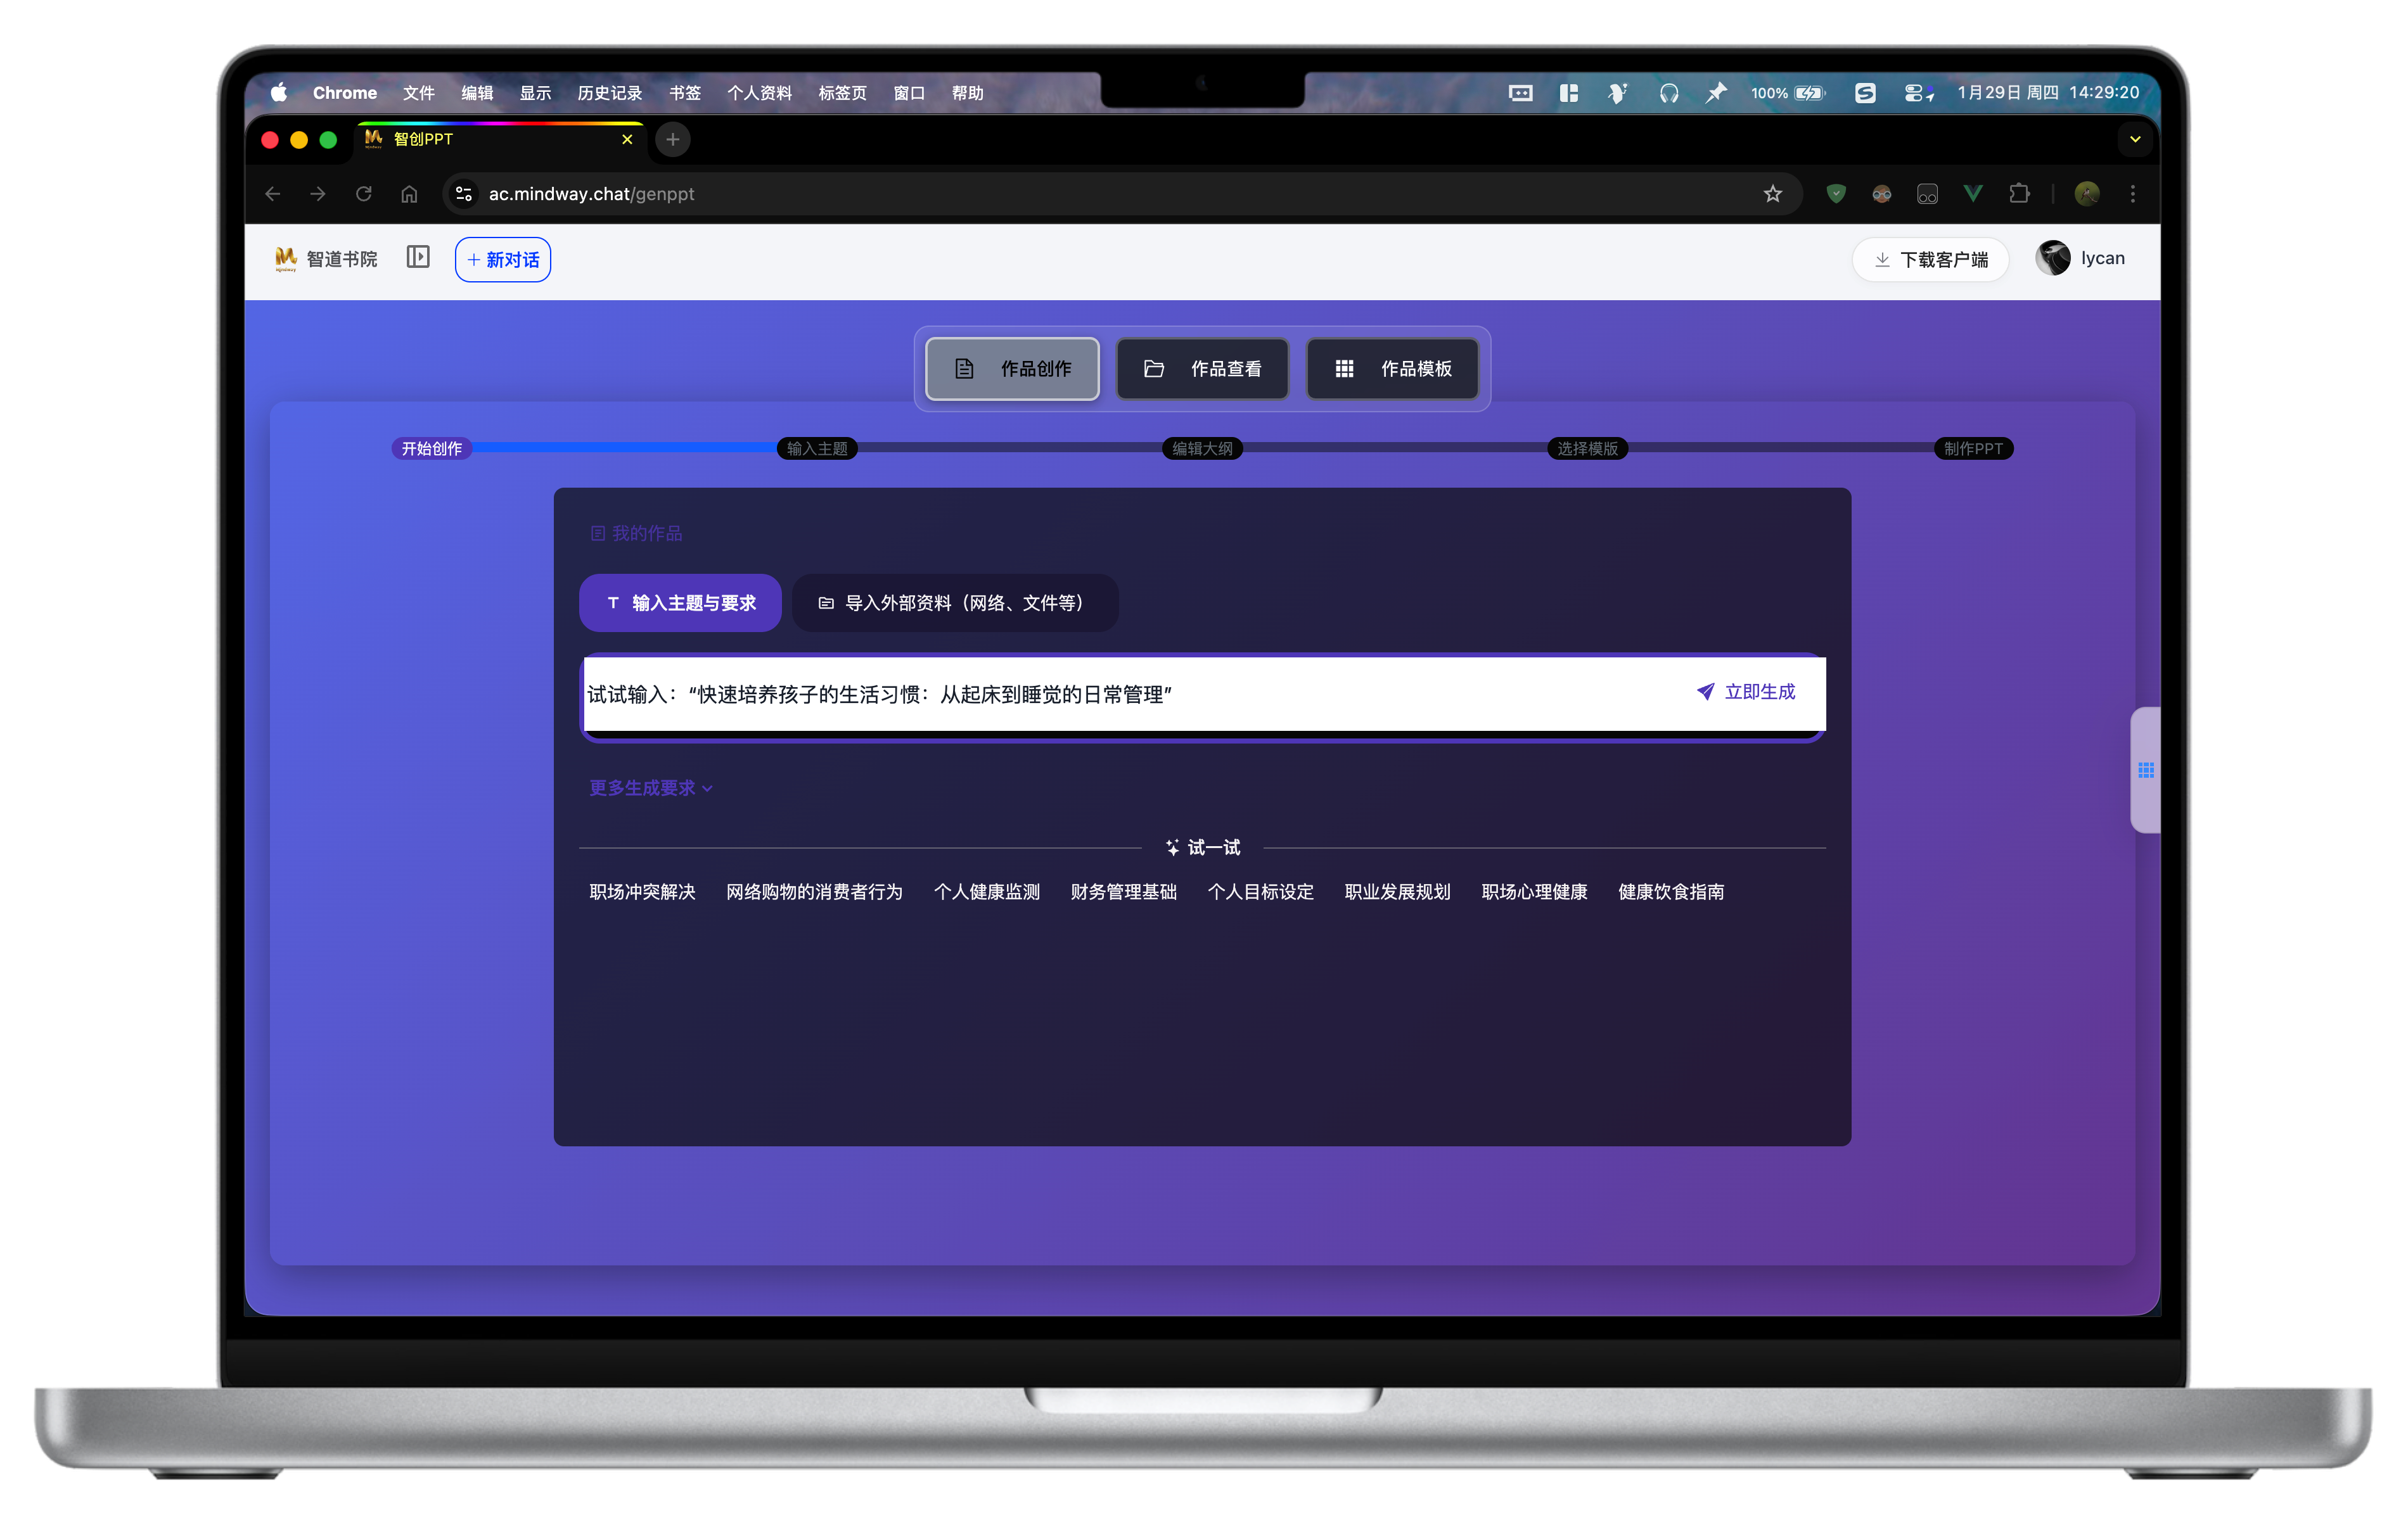Viewport: 2408px width, 1520px height.
Task: Open 我的作品 link
Action: [x=636, y=534]
